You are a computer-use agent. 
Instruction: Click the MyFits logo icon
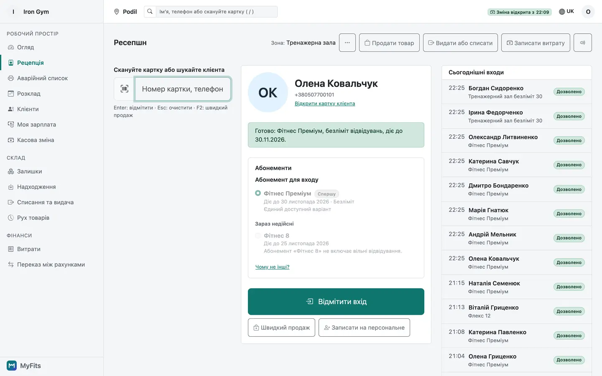(12, 366)
